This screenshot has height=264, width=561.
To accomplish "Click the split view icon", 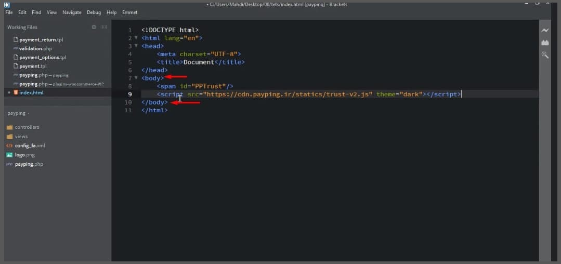I will tap(105, 27).
